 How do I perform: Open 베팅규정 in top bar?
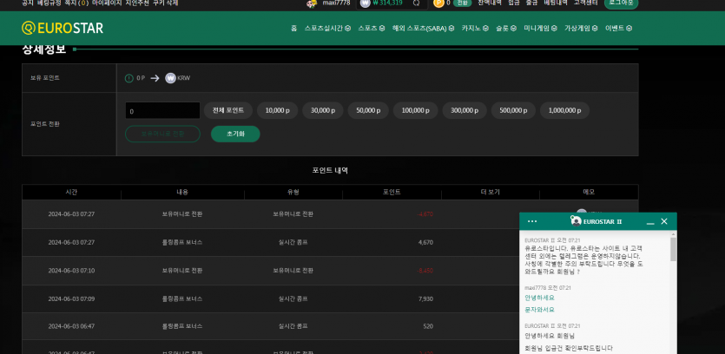49,3
